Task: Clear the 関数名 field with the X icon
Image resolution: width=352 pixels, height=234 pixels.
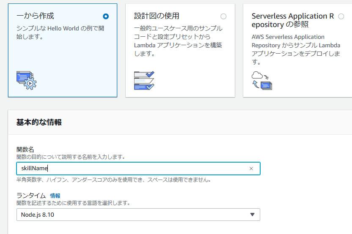Action: click(x=251, y=169)
